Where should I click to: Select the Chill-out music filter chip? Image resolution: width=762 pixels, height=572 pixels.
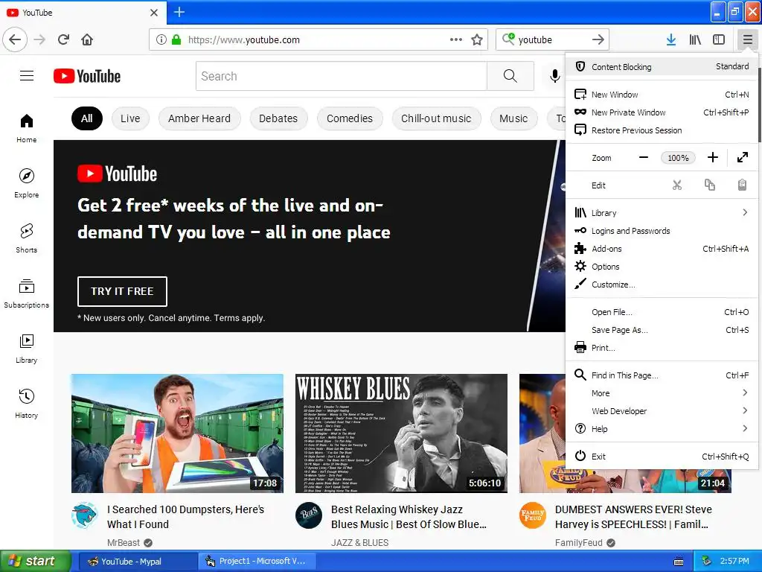tap(436, 118)
